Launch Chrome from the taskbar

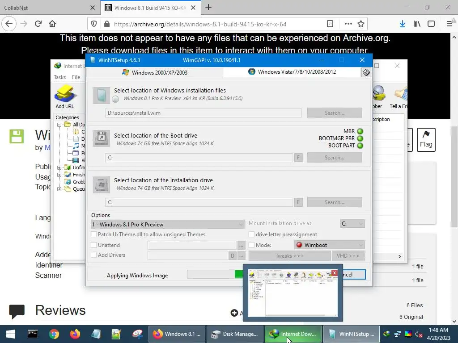(54, 334)
